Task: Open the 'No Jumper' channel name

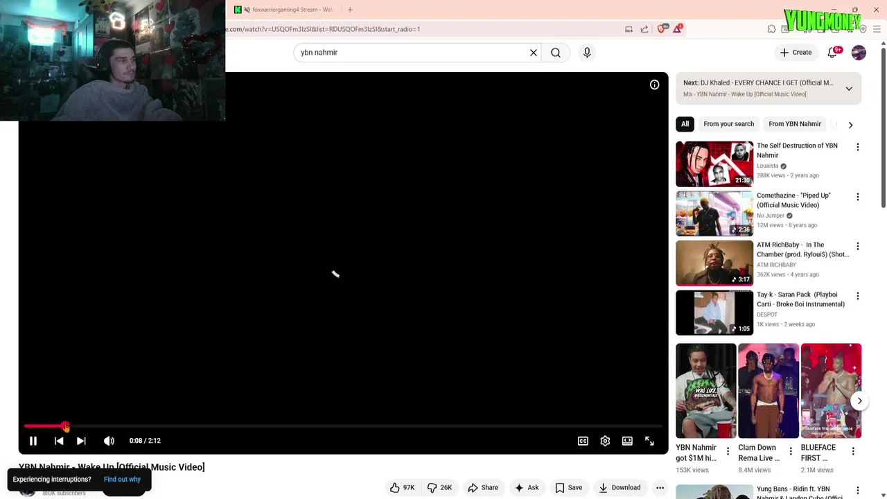Action: (x=771, y=216)
